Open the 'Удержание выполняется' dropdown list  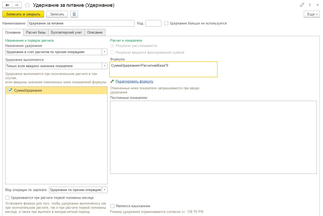click(105, 66)
